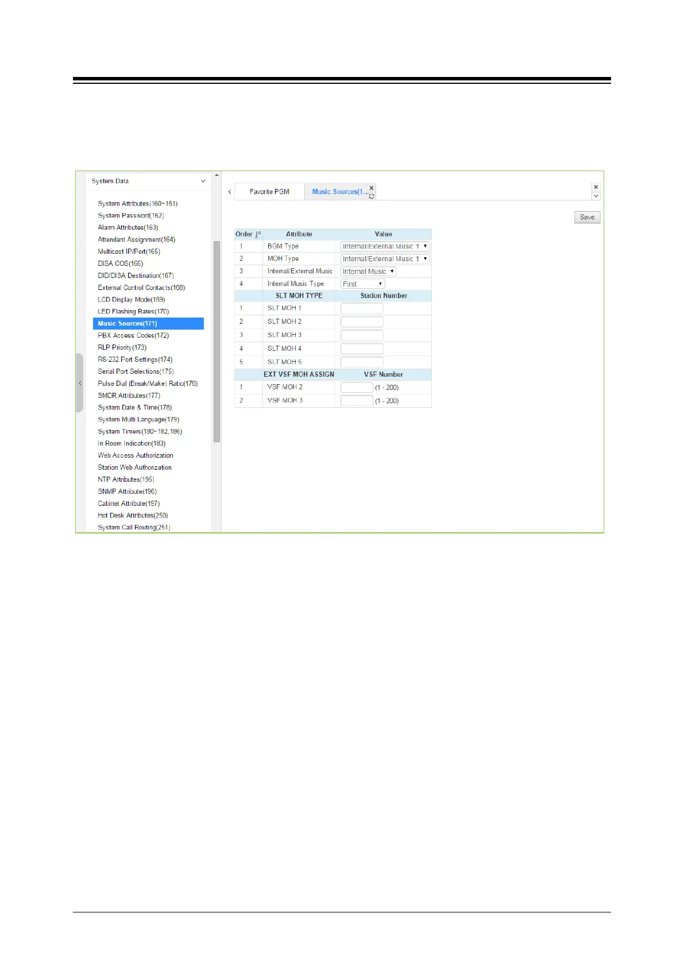Screen dimensions: 684x967
Task: Open LED Flashing Rates(170)
Action: 133,312
